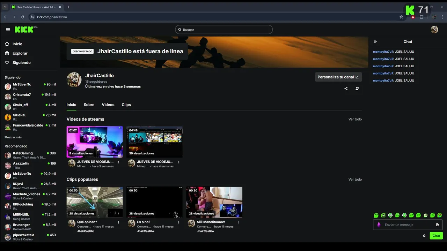Viewport: 447px width, 251px height.
Task: Play the Qué opinan clip thumbnail
Action: click(x=95, y=202)
